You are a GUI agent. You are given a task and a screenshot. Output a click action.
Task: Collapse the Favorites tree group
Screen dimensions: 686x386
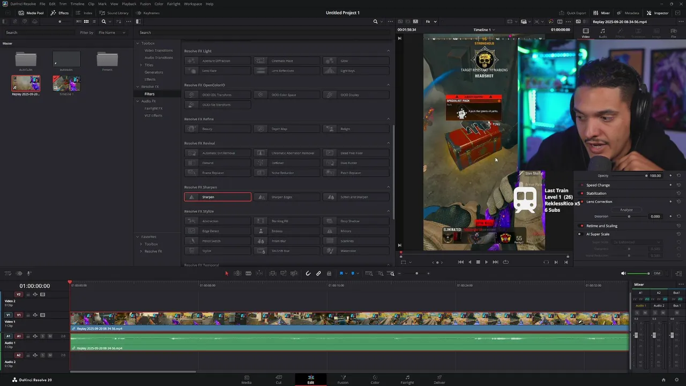point(138,237)
